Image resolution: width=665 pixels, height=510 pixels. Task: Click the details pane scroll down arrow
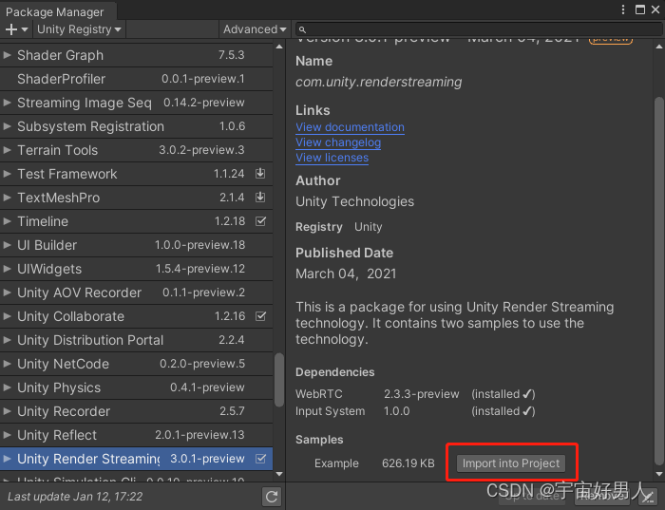coord(658,474)
